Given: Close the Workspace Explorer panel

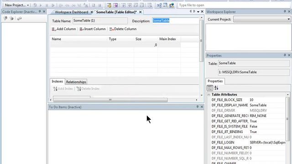Looking at the screenshot, I should [x=289, y=11].
